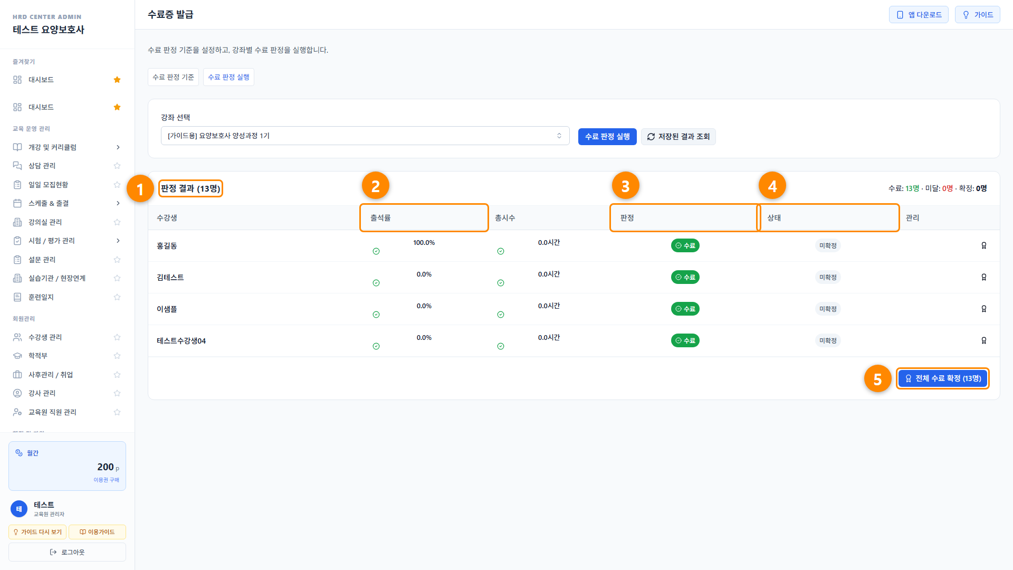The width and height of the screenshot is (1013, 570).
Task: Toggle favorite star for 상담 관리
Action: pos(117,166)
